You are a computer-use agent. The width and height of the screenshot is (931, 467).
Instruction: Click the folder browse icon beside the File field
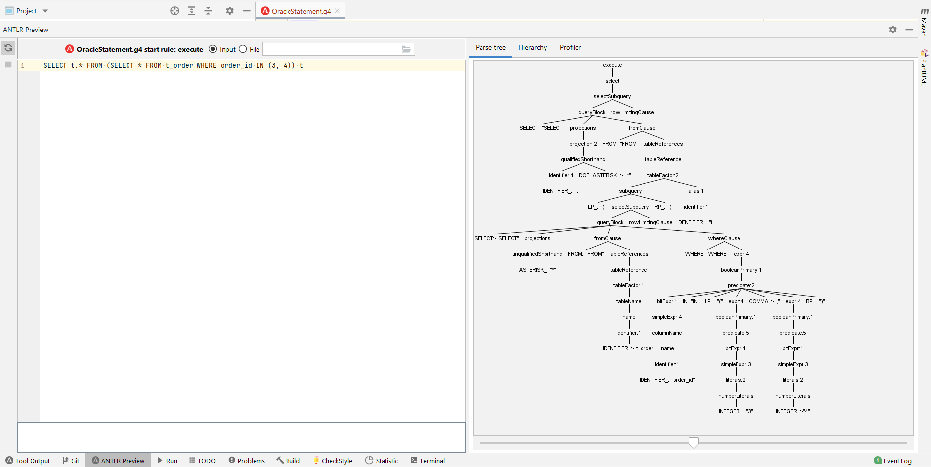(x=406, y=49)
